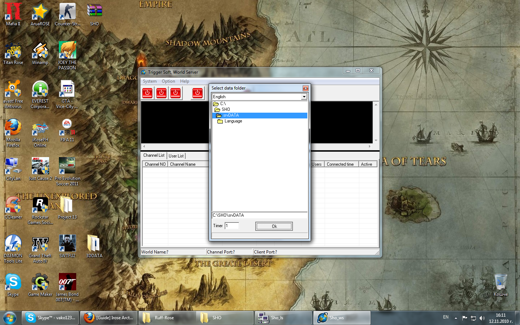Switch to the Channel List tab
Screen dimensions: 520x325
pyautogui.click(x=153, y=155)
